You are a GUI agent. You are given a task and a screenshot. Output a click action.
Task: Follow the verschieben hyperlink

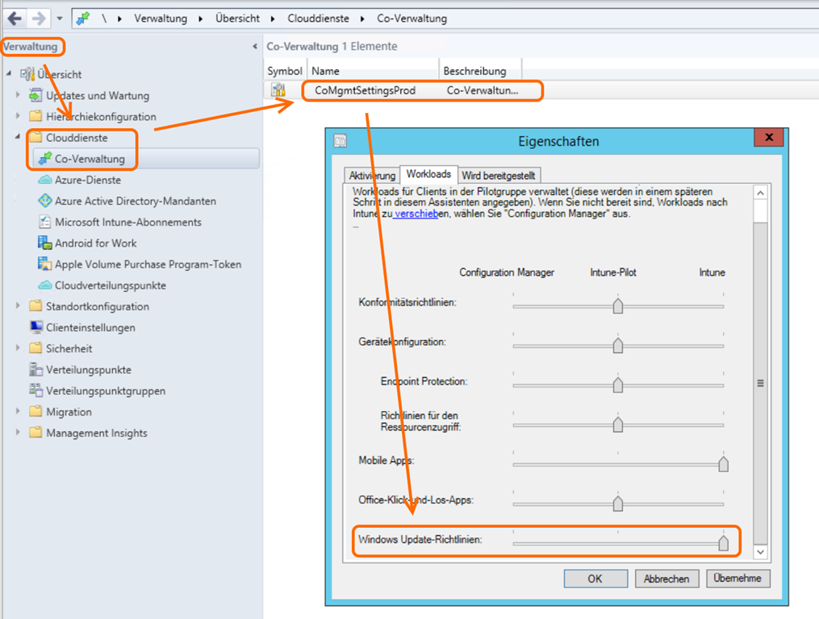click(x=417, y=214)
